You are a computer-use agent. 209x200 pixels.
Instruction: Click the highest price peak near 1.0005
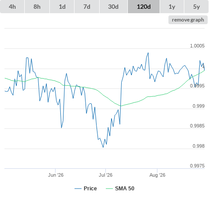tap(148, 53)
